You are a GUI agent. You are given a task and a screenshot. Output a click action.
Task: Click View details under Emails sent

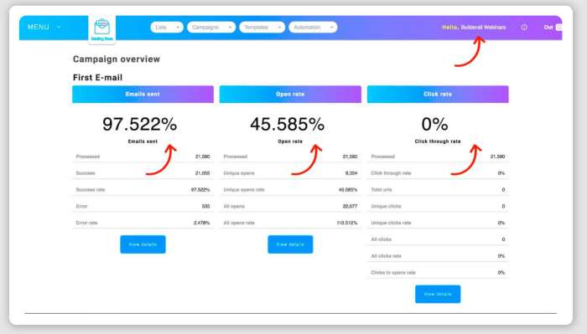(x=143, y=244)
